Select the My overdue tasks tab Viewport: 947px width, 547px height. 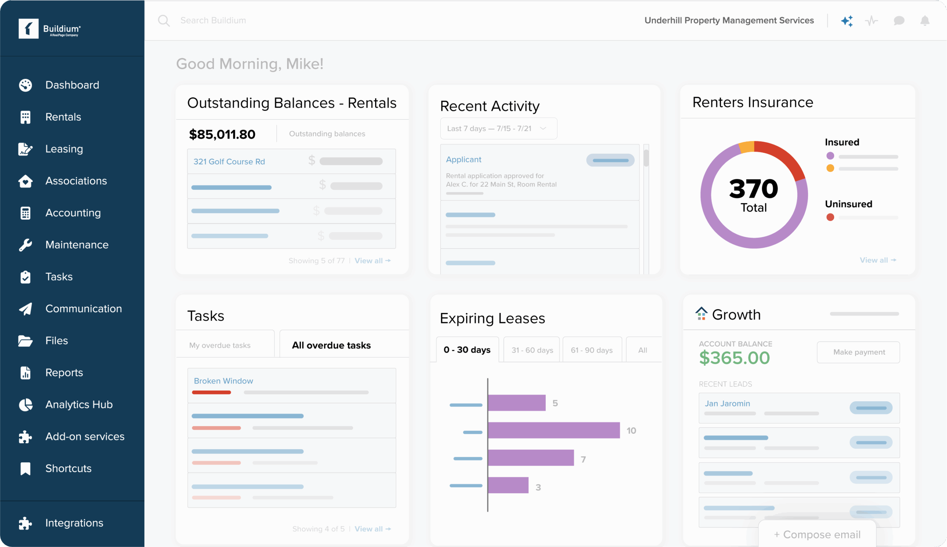click(220, 345)
